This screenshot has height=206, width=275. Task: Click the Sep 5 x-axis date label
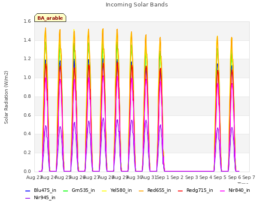pyautogui.click(x=220, y=177)
